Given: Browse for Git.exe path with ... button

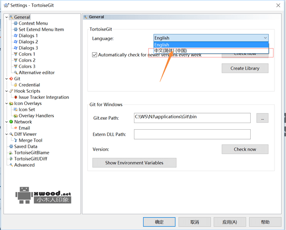Looking at the screenshot, I should pos(262,117).
